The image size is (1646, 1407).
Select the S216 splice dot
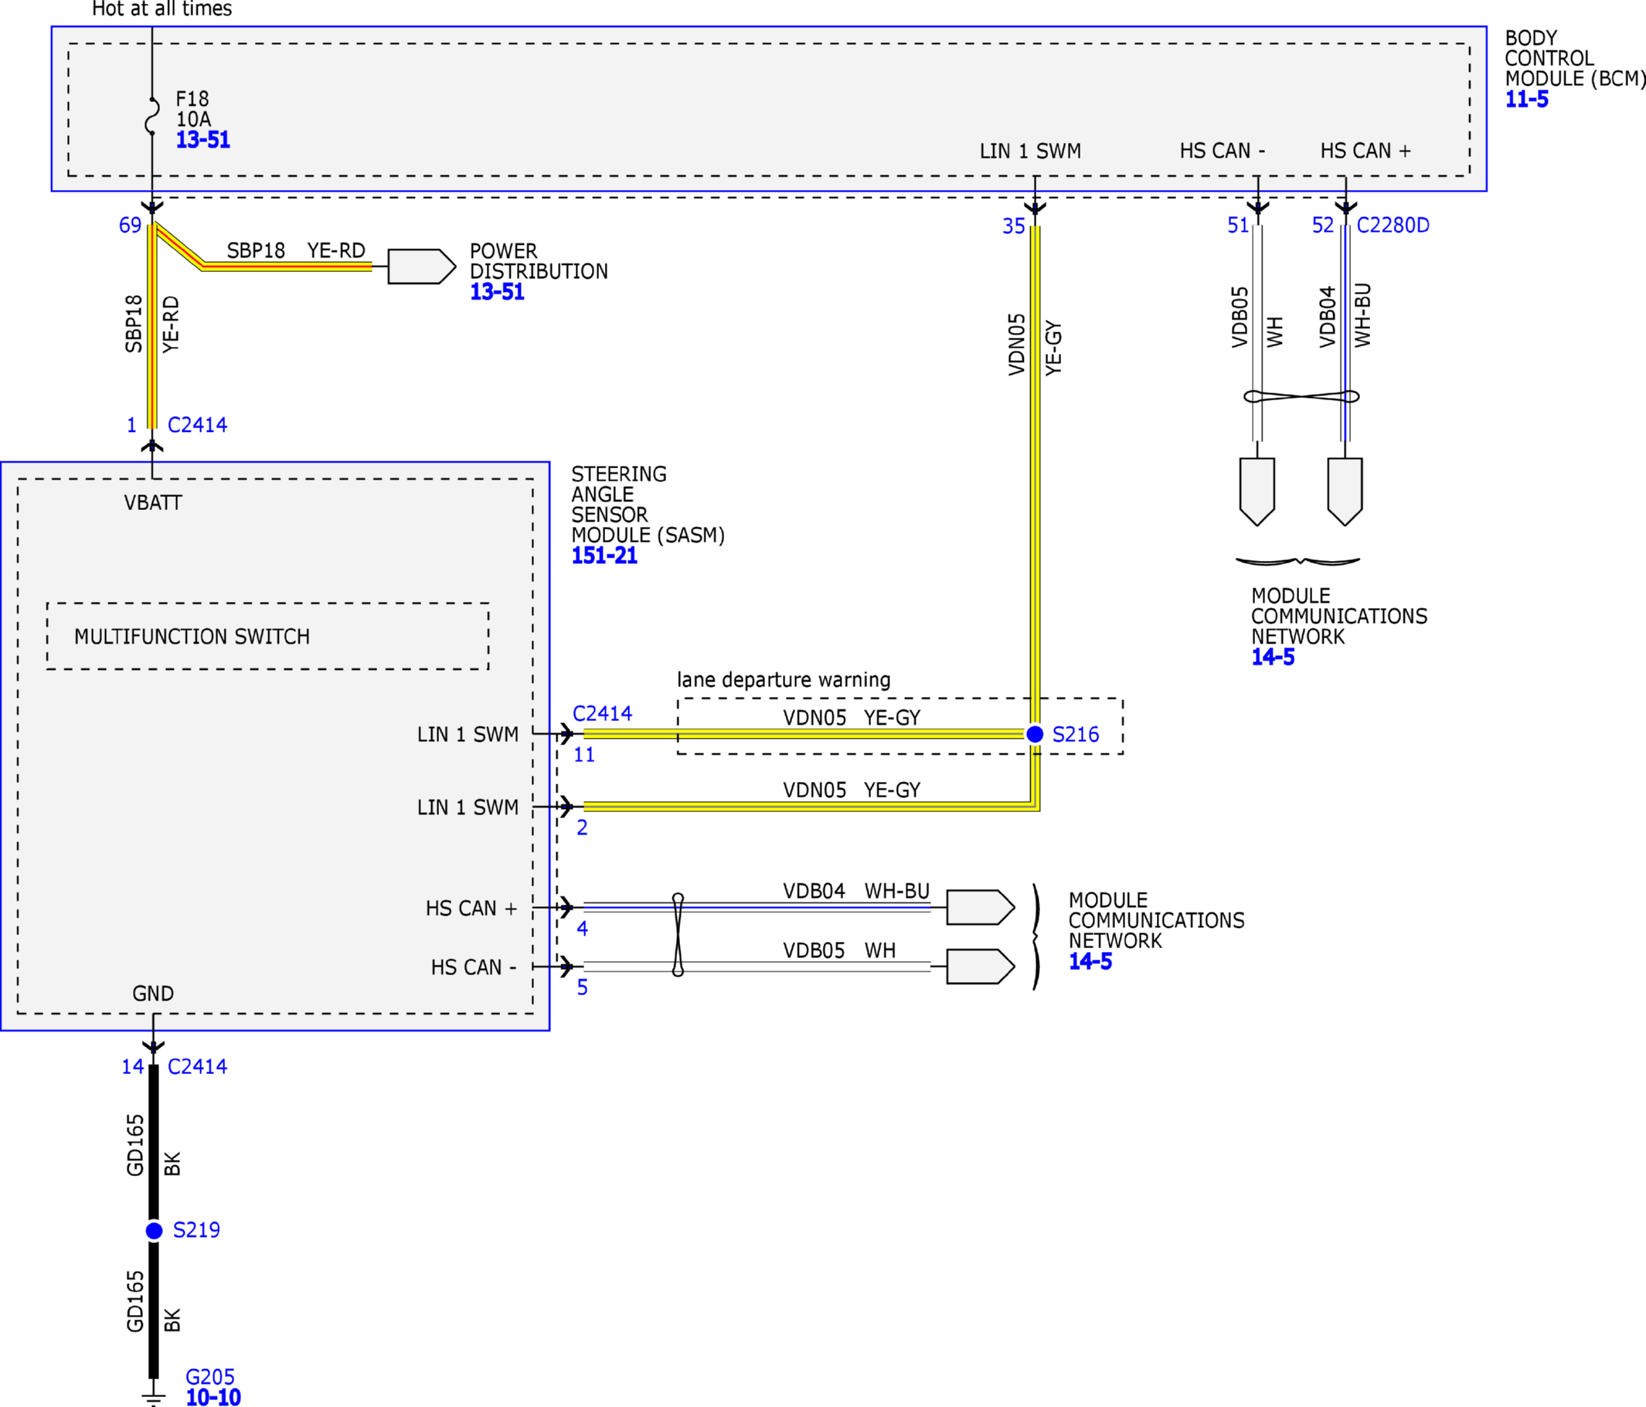click(1034, 734)
